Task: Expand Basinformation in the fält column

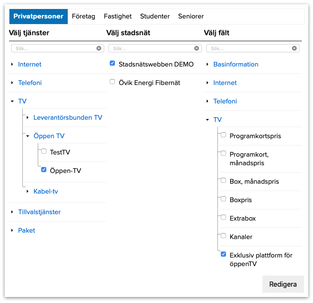Action: tap(208, 64)
